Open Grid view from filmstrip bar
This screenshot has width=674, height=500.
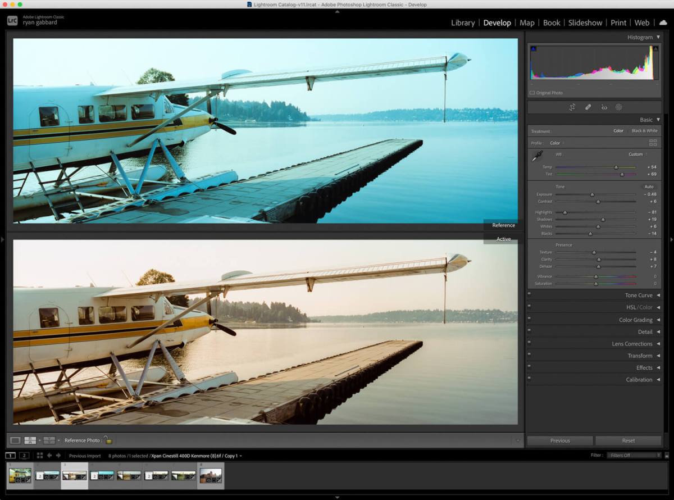[x=39, y=456]
